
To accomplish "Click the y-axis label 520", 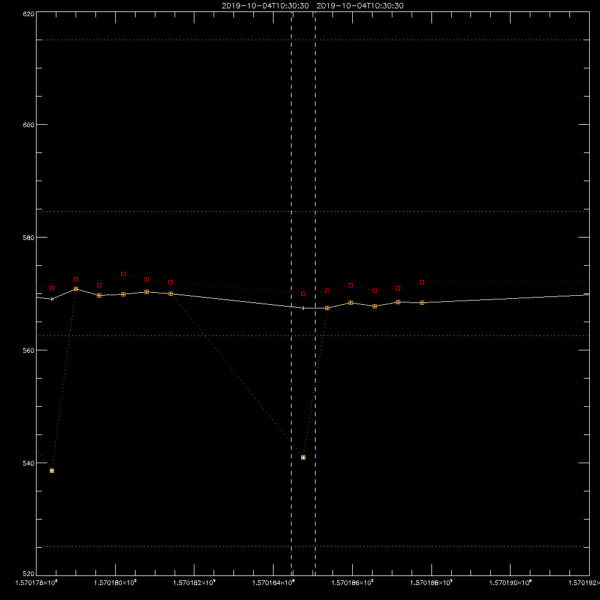I will pyautogui.click(x=29, y=574).
